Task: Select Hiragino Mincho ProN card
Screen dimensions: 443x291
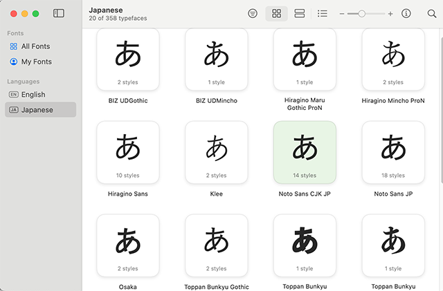Action: pos(393,59)
